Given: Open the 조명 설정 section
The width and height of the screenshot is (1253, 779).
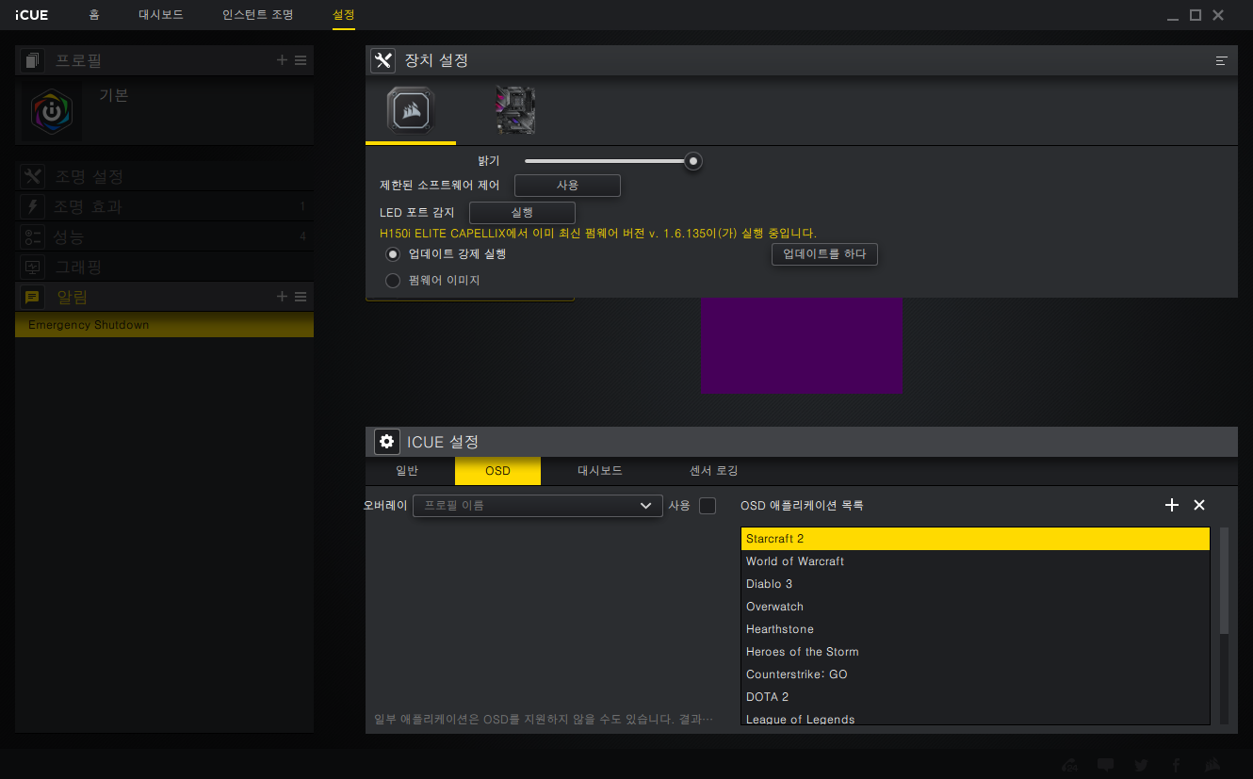Looking at the screenshot, I should [x=164, y=176].
